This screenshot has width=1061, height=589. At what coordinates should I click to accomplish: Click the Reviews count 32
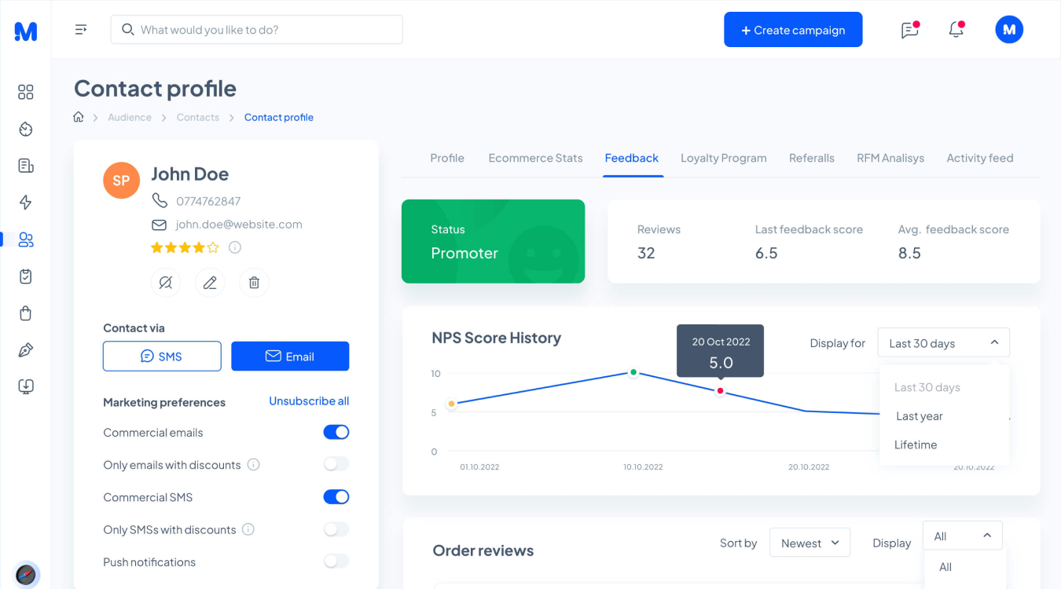coord(646,253)
